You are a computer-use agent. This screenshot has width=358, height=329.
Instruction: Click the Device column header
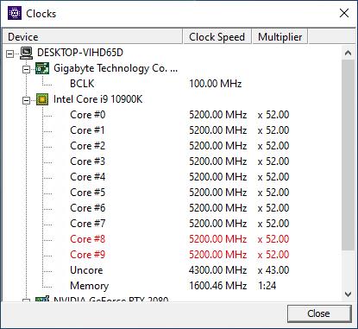pyautogui.click(x=92, y=36)
